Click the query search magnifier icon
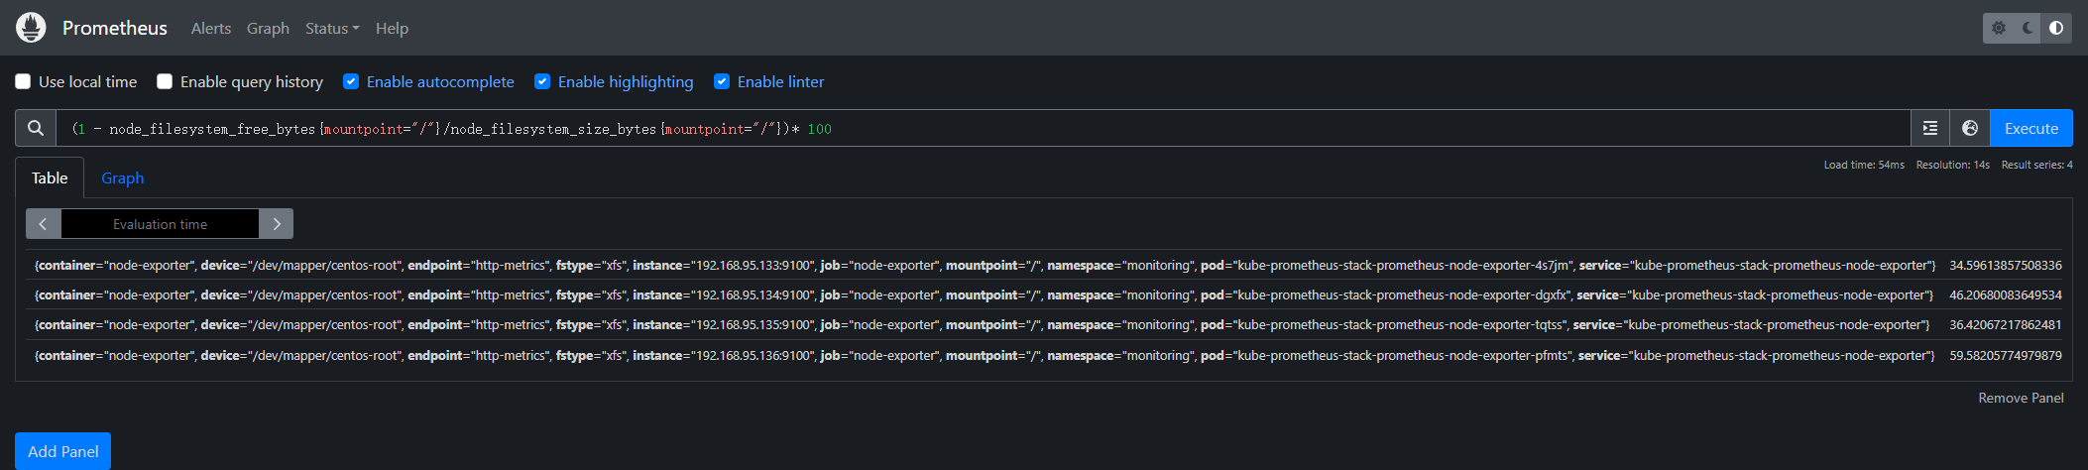Viewport: 2088px width, 470px height. 36,128
